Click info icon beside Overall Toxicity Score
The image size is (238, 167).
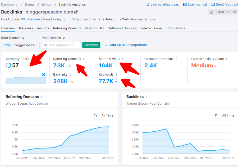point(227,59)
